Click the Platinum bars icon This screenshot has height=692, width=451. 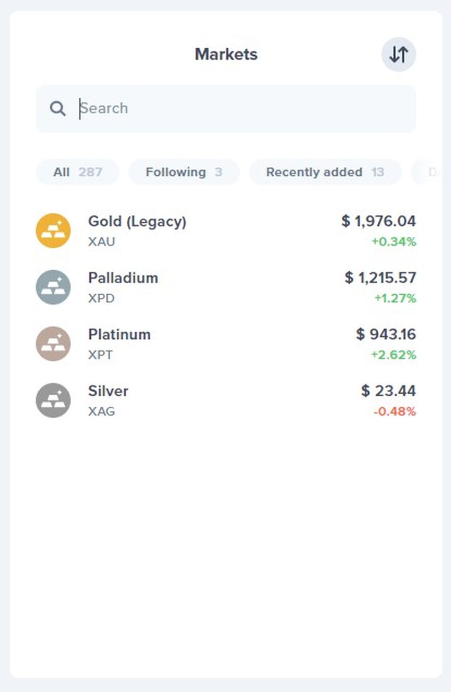click(x=53, y=344)
